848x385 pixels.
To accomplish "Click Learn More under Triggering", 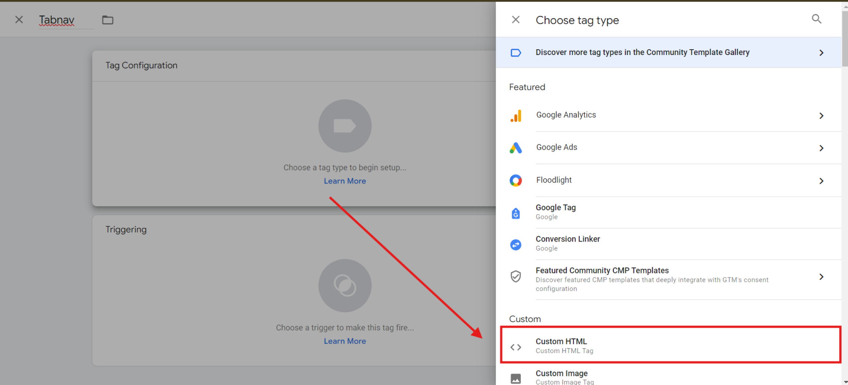I will [345, 341].
